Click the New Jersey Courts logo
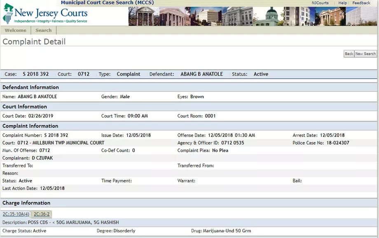 click(x=45, y=14)
